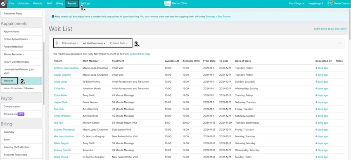Open patient Olivia Gagné
The height and width of the screenshot is (160, 351).
point(61,143)
